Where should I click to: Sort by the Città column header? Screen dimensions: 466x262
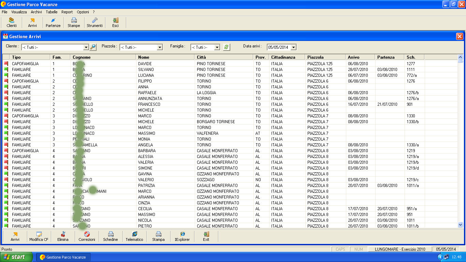click(x=224, y=57)
